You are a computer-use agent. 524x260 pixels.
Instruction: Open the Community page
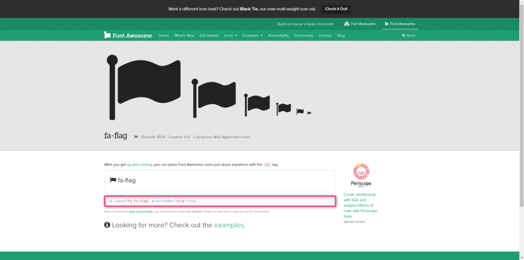304,35
